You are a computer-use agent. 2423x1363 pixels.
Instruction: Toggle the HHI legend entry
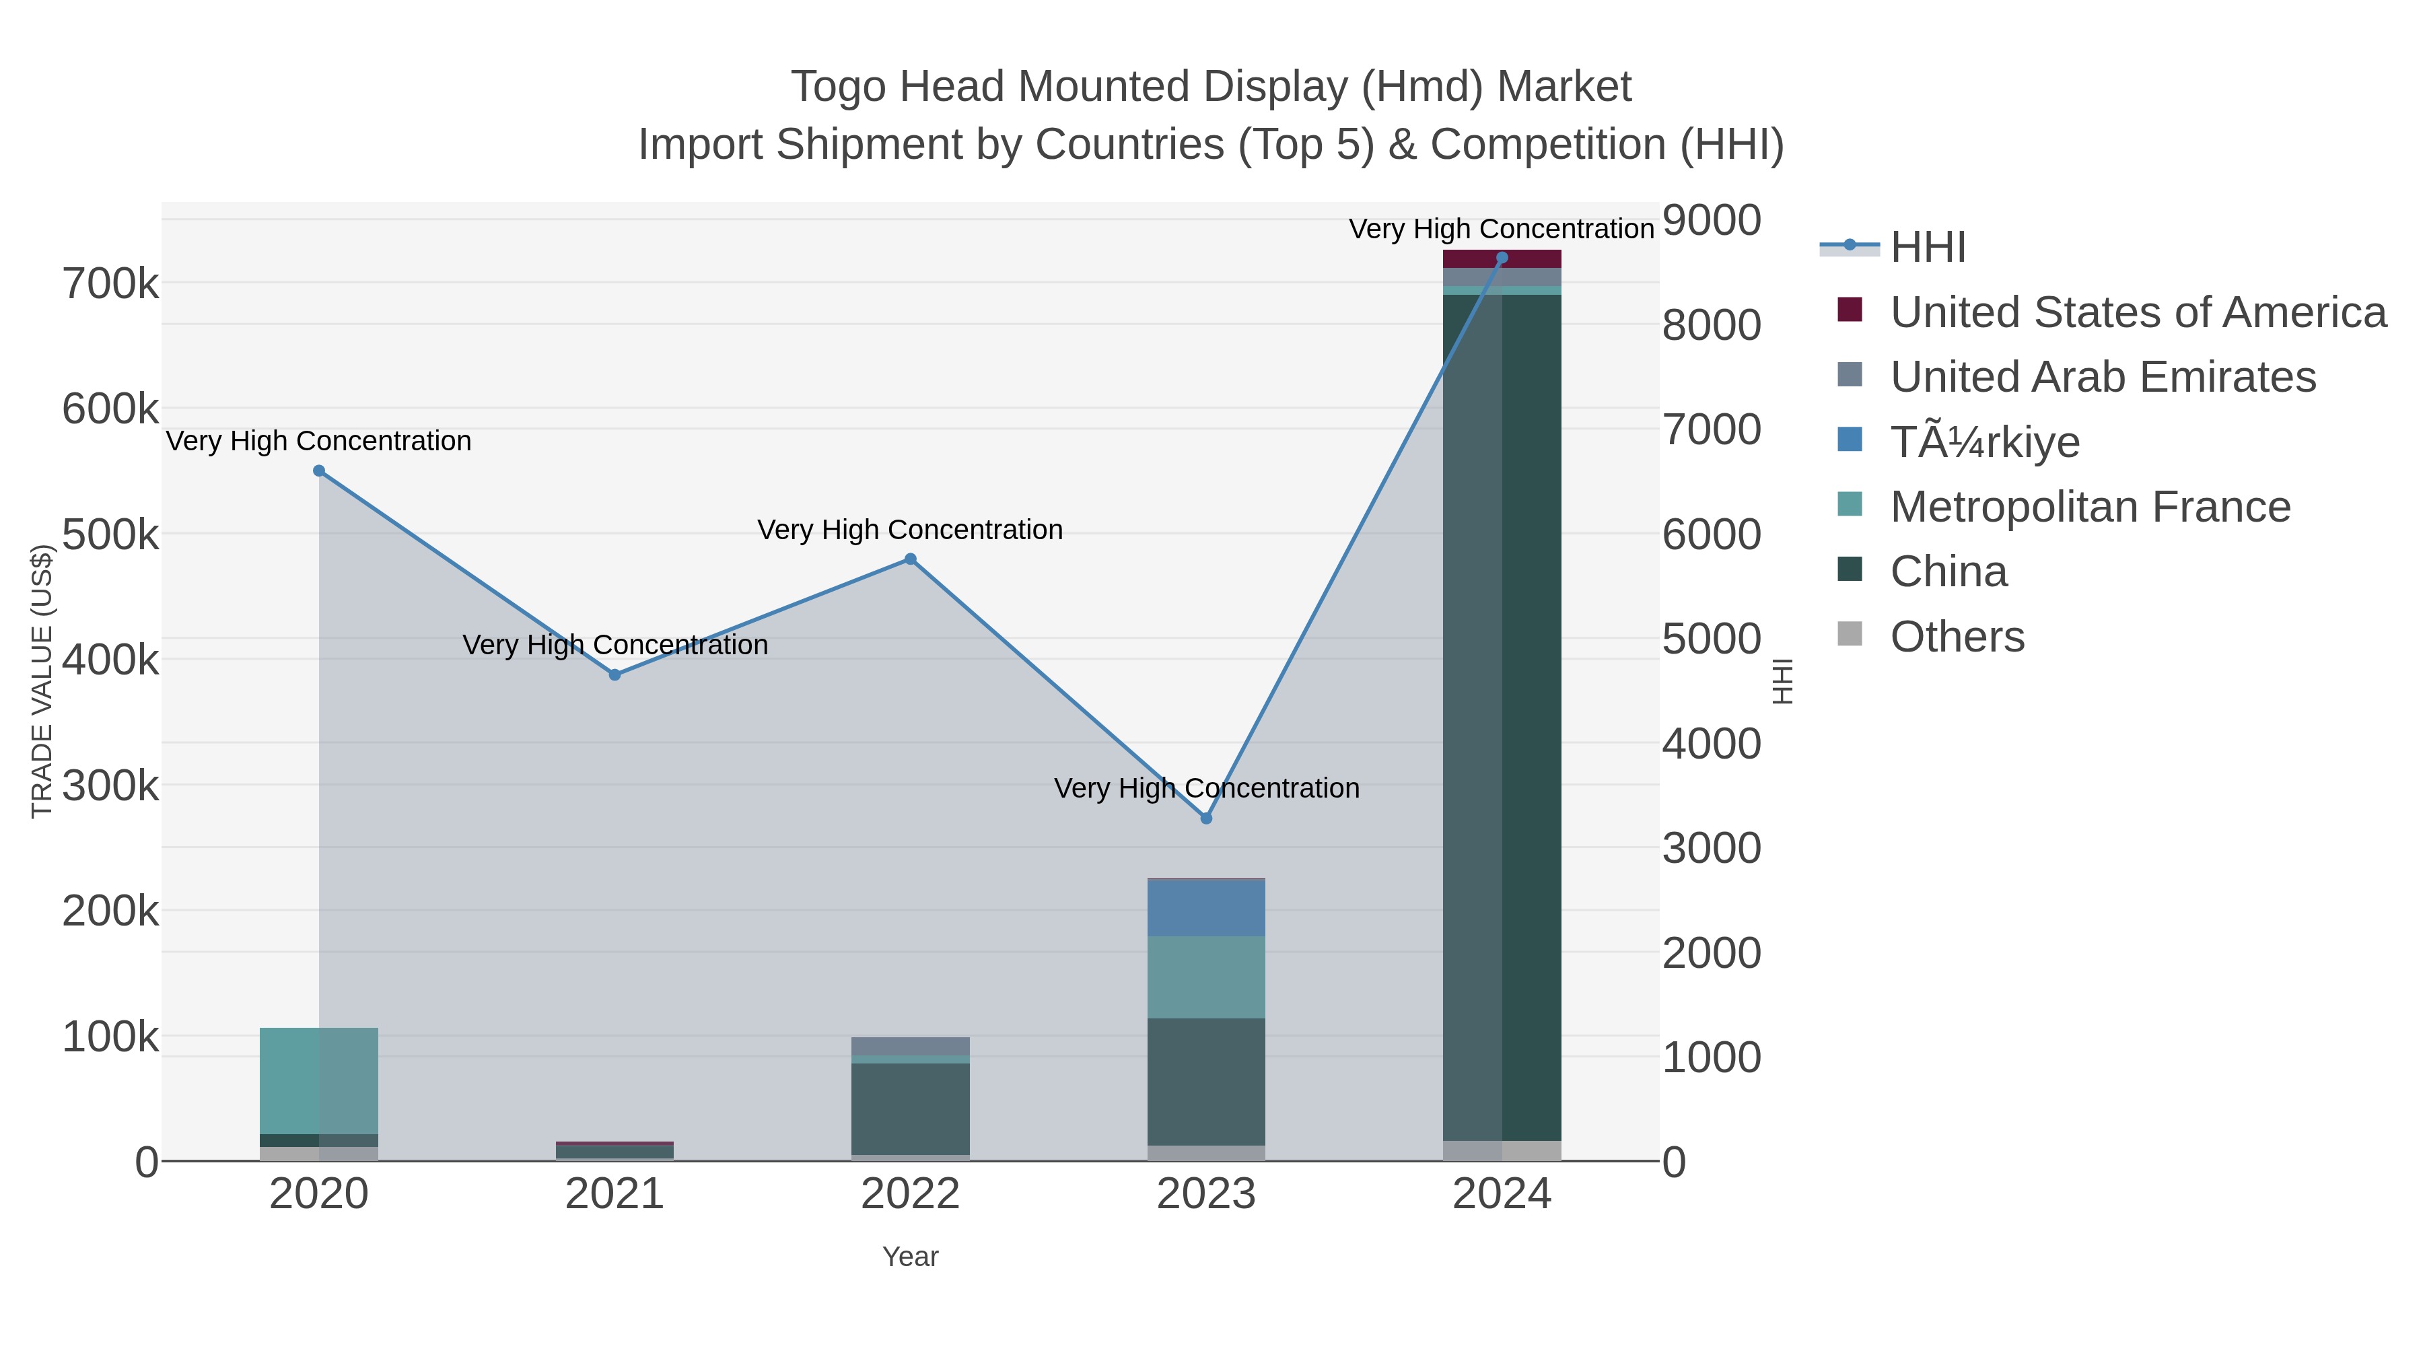coord(1893,248)
